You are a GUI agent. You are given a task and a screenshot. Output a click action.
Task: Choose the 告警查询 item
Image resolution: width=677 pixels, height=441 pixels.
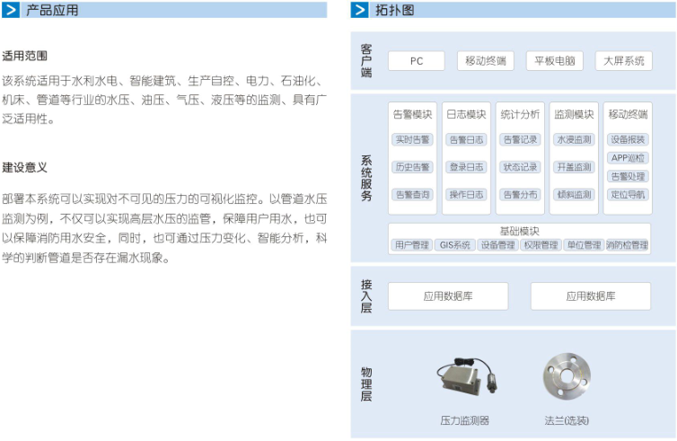click(x=412, y=195)
